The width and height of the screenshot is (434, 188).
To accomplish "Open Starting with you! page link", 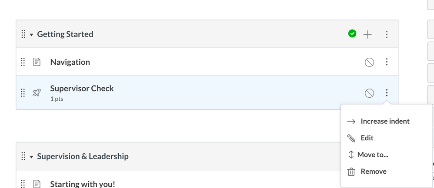I will (x=83, y=184).
